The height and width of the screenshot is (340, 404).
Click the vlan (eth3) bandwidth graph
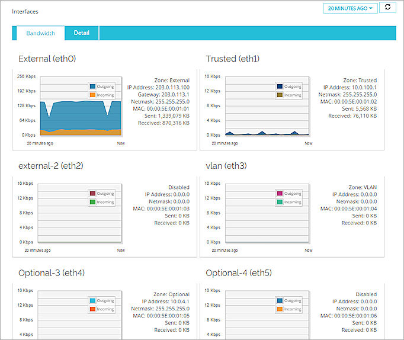[x=267, y=213]
